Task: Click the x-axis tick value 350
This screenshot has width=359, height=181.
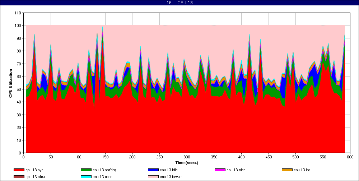Action: tap(214, 157)
